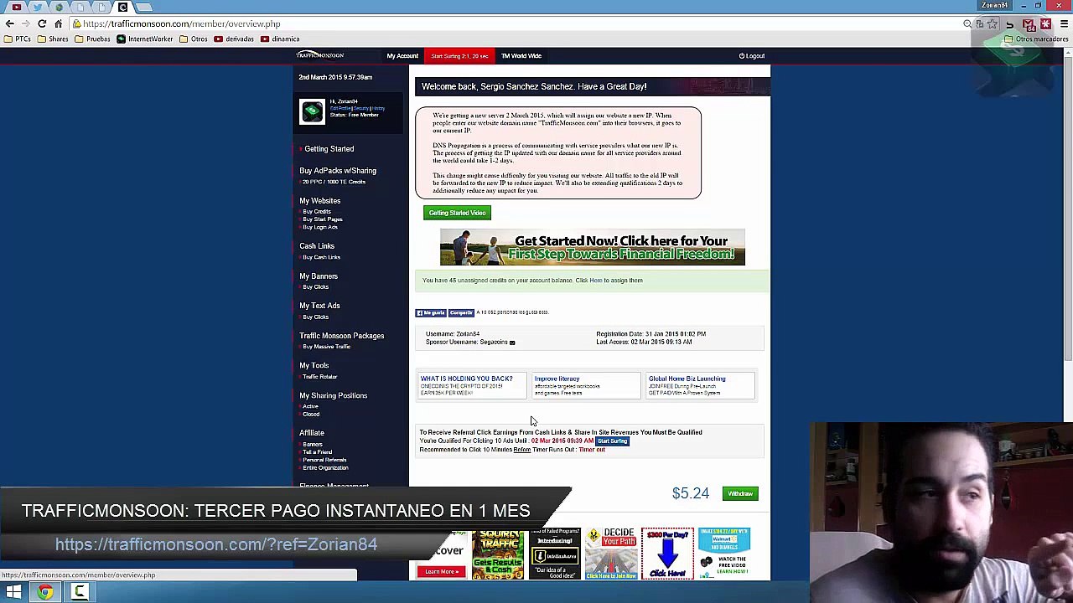Open Cash Links sidebar section
1073x603 pixels.
[317, 246]
